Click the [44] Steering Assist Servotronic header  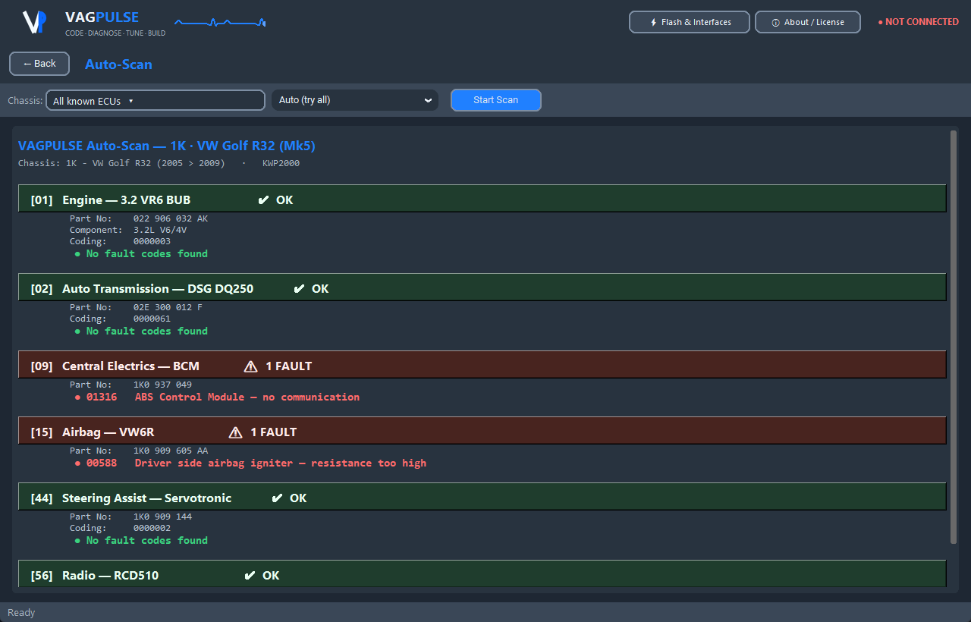click(x=482, y=498)
